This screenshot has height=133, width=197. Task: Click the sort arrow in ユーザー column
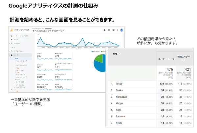tap(173, 59)
